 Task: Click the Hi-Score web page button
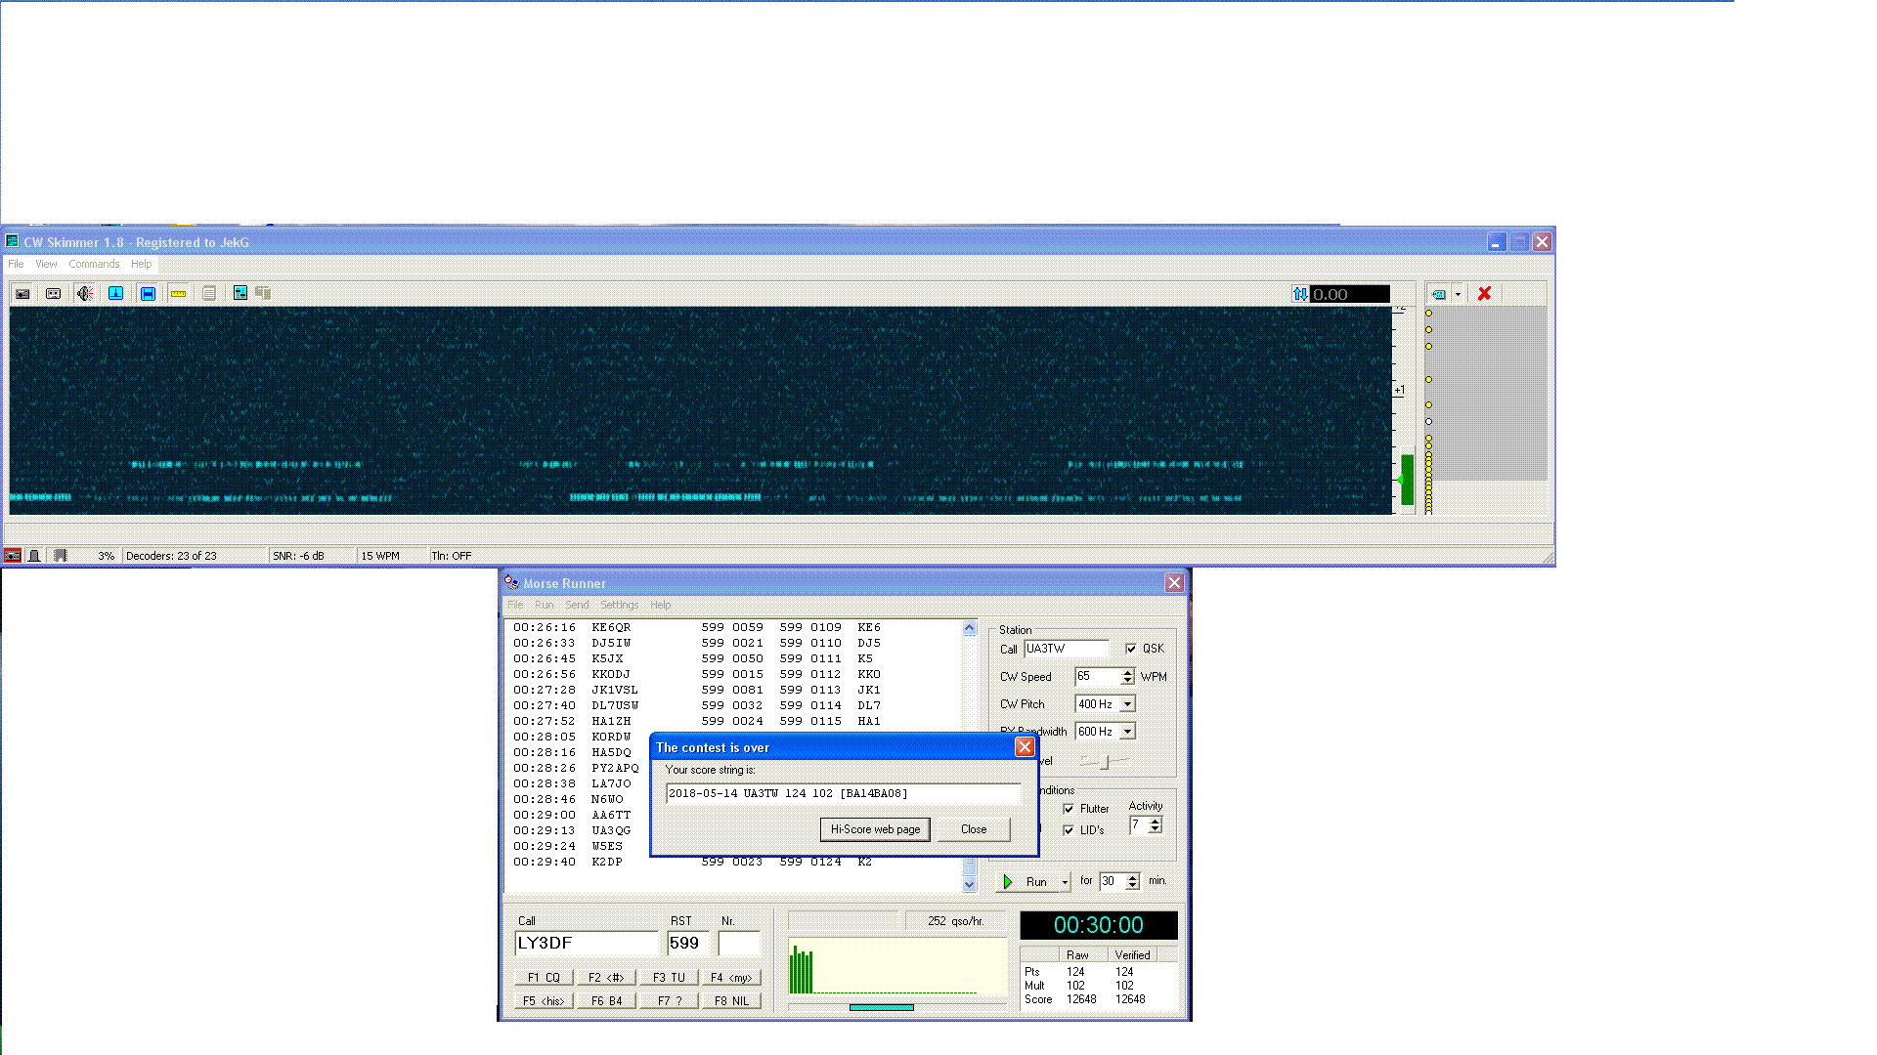875,829
